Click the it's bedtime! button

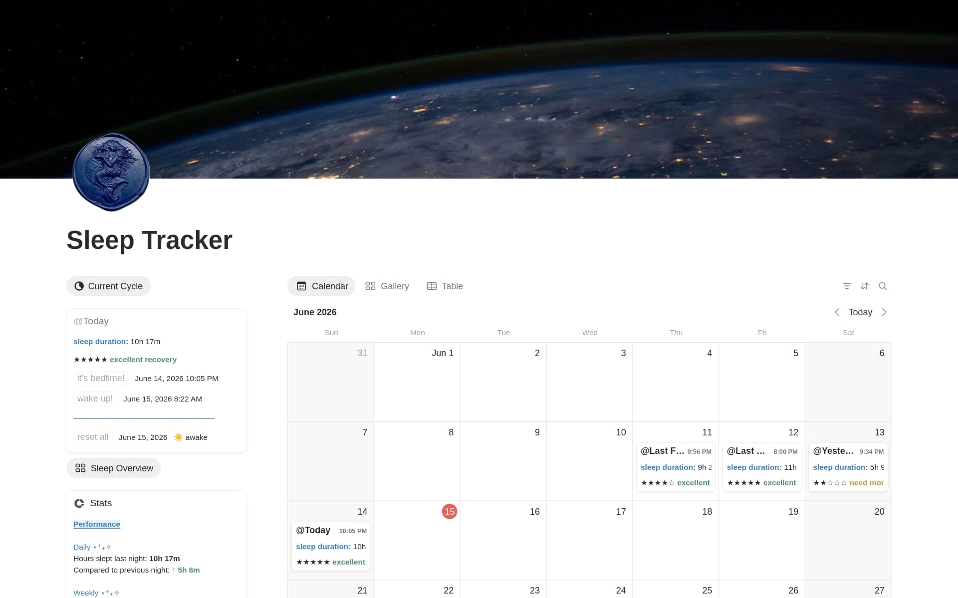tap(101, 378)
